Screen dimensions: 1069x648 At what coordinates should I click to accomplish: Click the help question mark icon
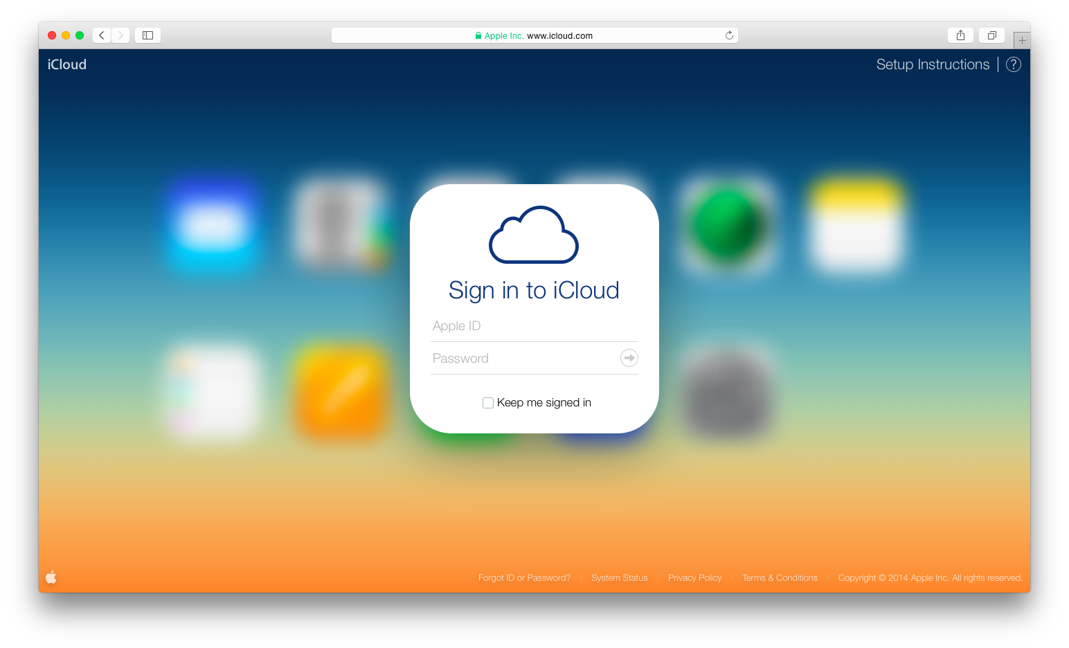tap(1013, 64)
